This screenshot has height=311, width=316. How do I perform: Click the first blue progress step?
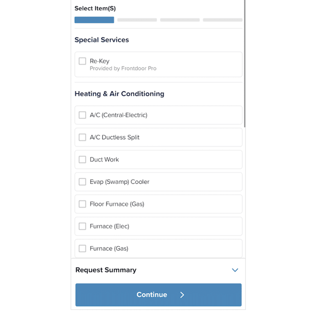pos(94,20)
